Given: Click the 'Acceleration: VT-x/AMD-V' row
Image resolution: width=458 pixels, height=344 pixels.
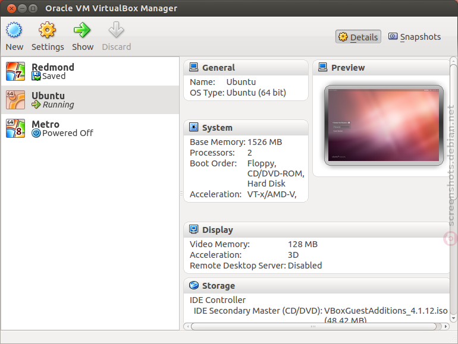Looking at the screenshot, I should [243, 194].
